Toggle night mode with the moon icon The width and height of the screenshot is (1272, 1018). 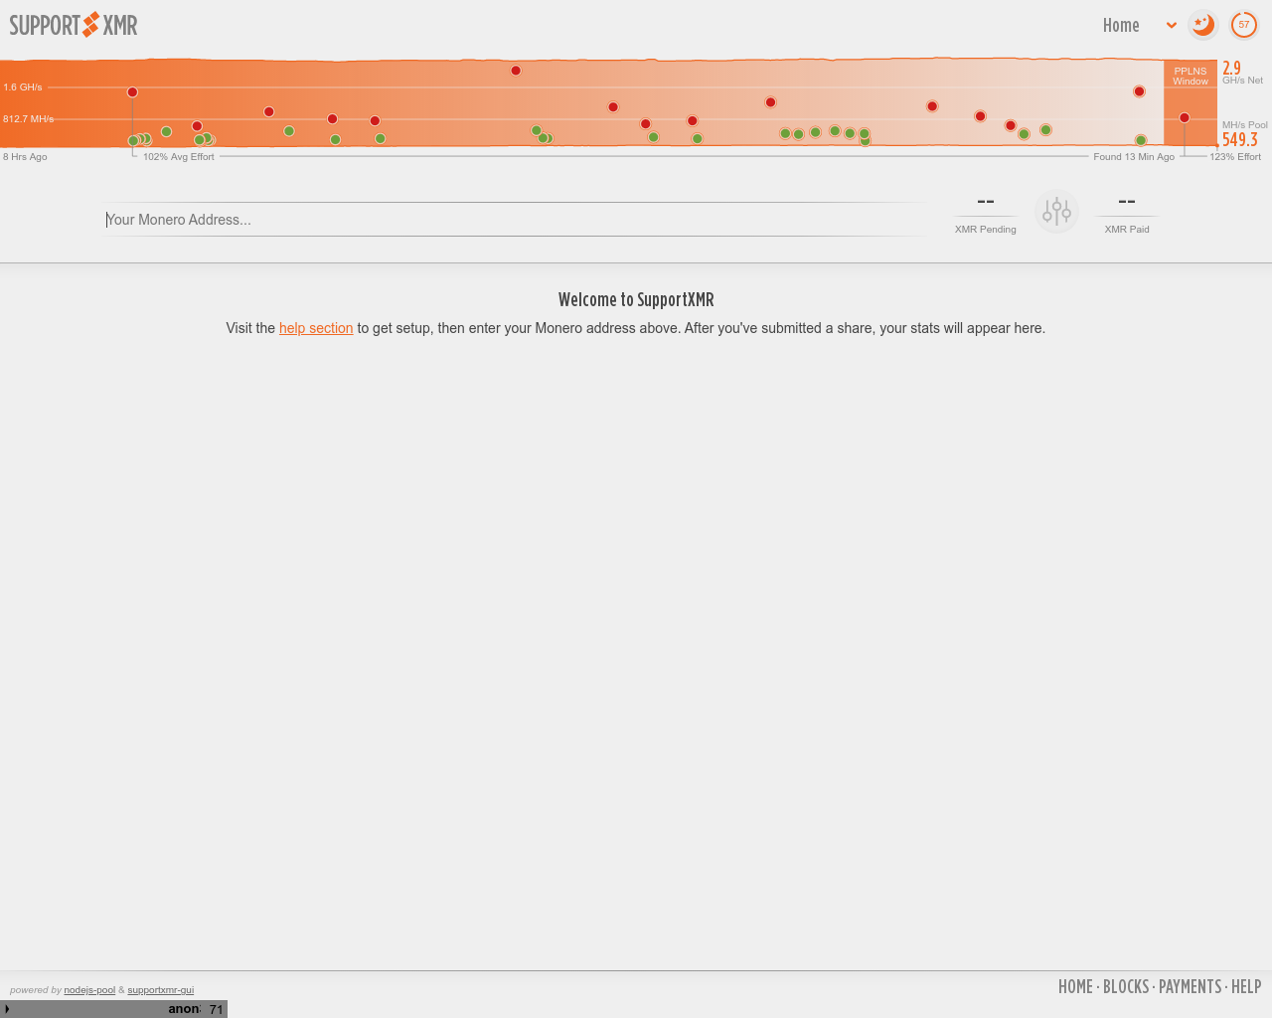1203,25
